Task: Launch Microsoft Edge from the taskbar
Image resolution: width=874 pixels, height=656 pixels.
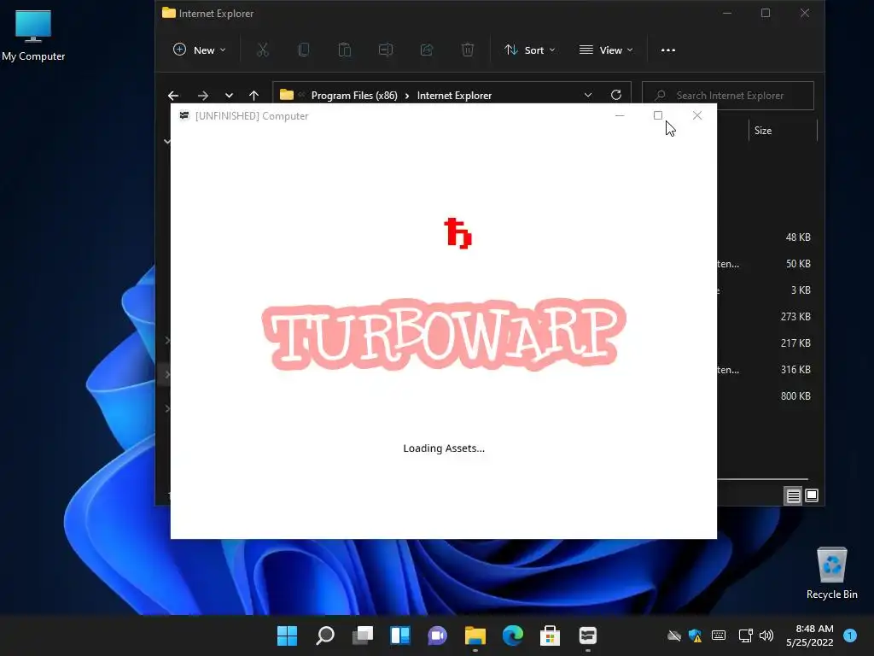Action: pyautogui.click(x=513, y=635)
